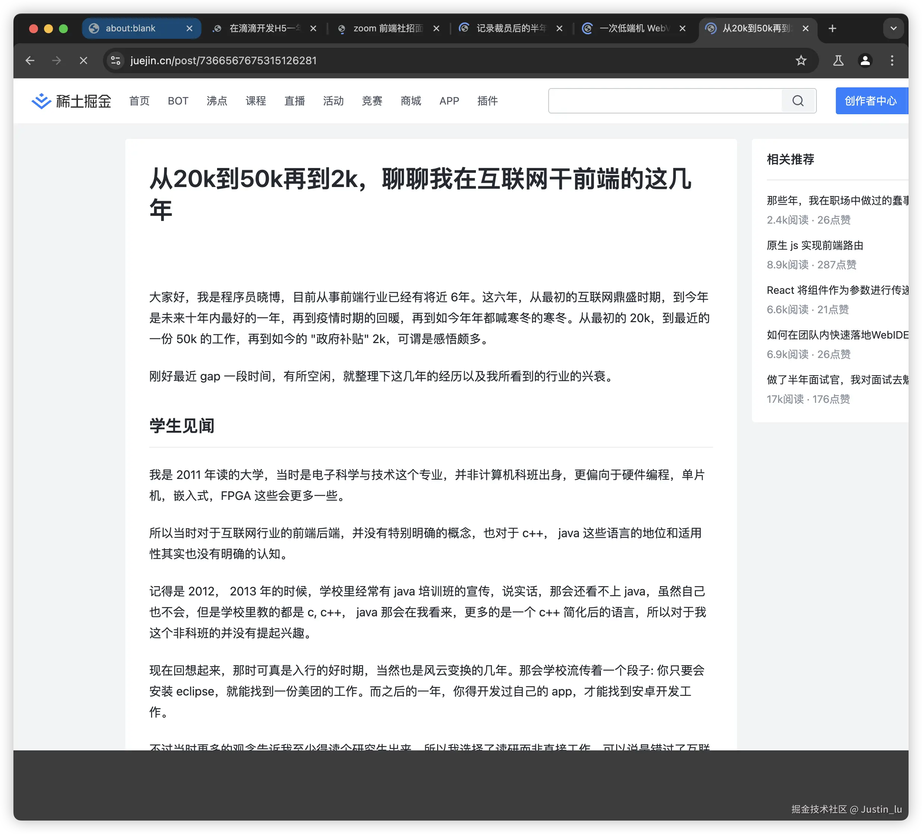The image size is (922, 834).
Task: Open the Chrome Labs flask icon
Action: click(x=838, y=60)
